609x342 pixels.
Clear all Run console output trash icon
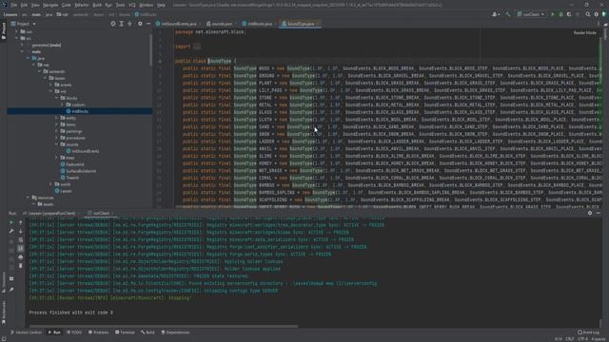point(21,266)
